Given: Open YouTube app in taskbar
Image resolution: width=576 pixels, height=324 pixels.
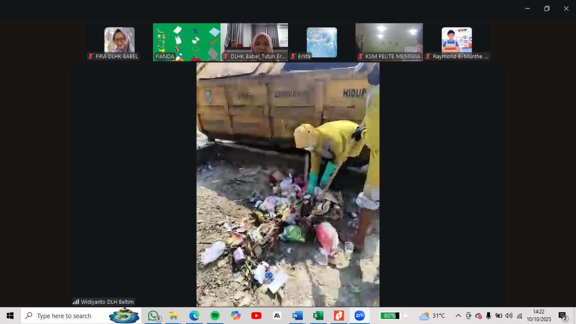Looking at the screenshot, I should [x=256, y=316].
